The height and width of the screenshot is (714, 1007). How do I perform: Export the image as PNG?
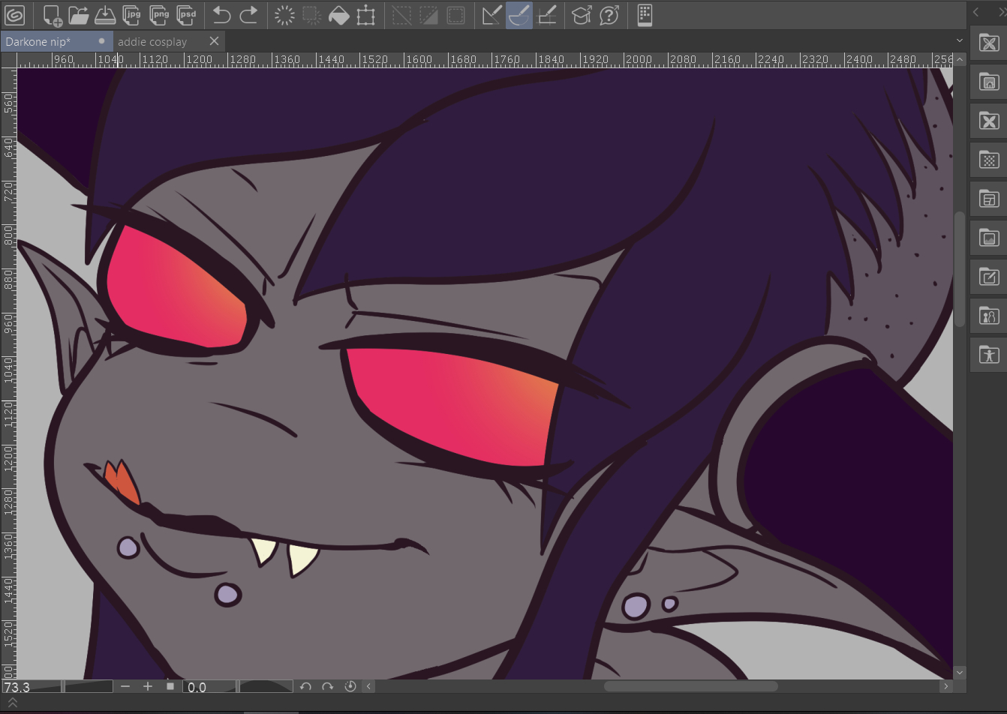click(160, 15)
